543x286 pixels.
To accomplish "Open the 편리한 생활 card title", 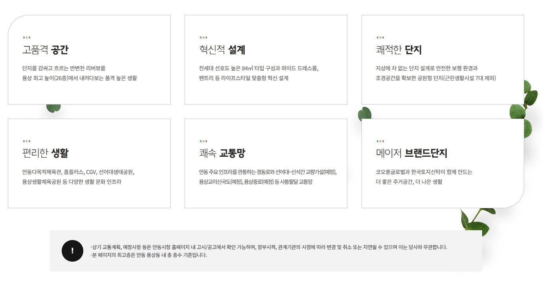I will (x=46, y=153).
